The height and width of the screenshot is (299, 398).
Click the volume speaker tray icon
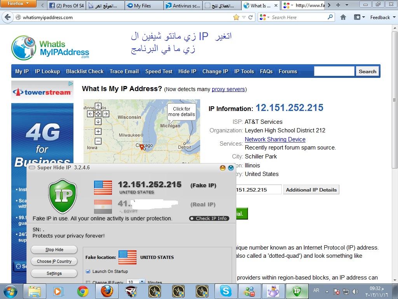coord(355,291)
